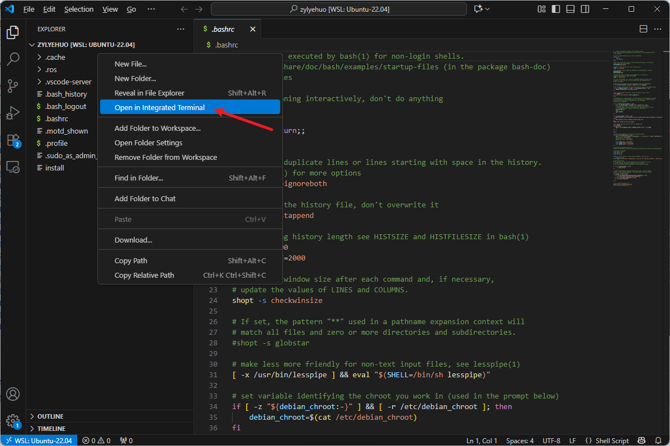The image size is (670, 446).
Task: Open the Explorer view in activity bar
Action: [x=13, y=32]
